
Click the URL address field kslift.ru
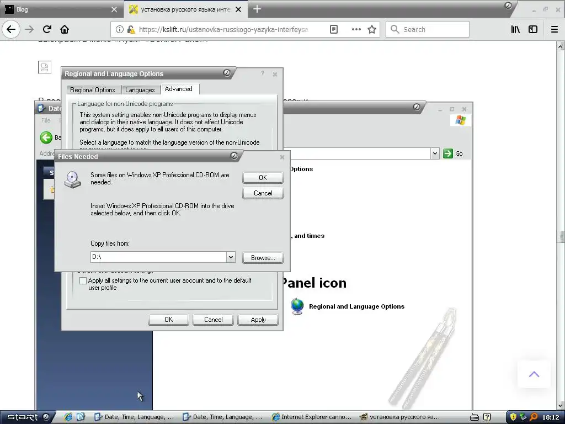[223, 29]
